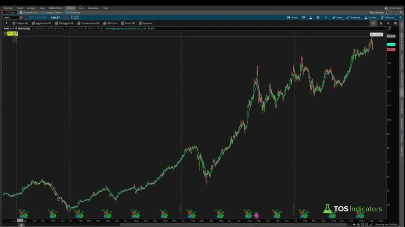Open the Drawing set: Default selector
The height and width of the screenshot is (227, 405).
387,224
